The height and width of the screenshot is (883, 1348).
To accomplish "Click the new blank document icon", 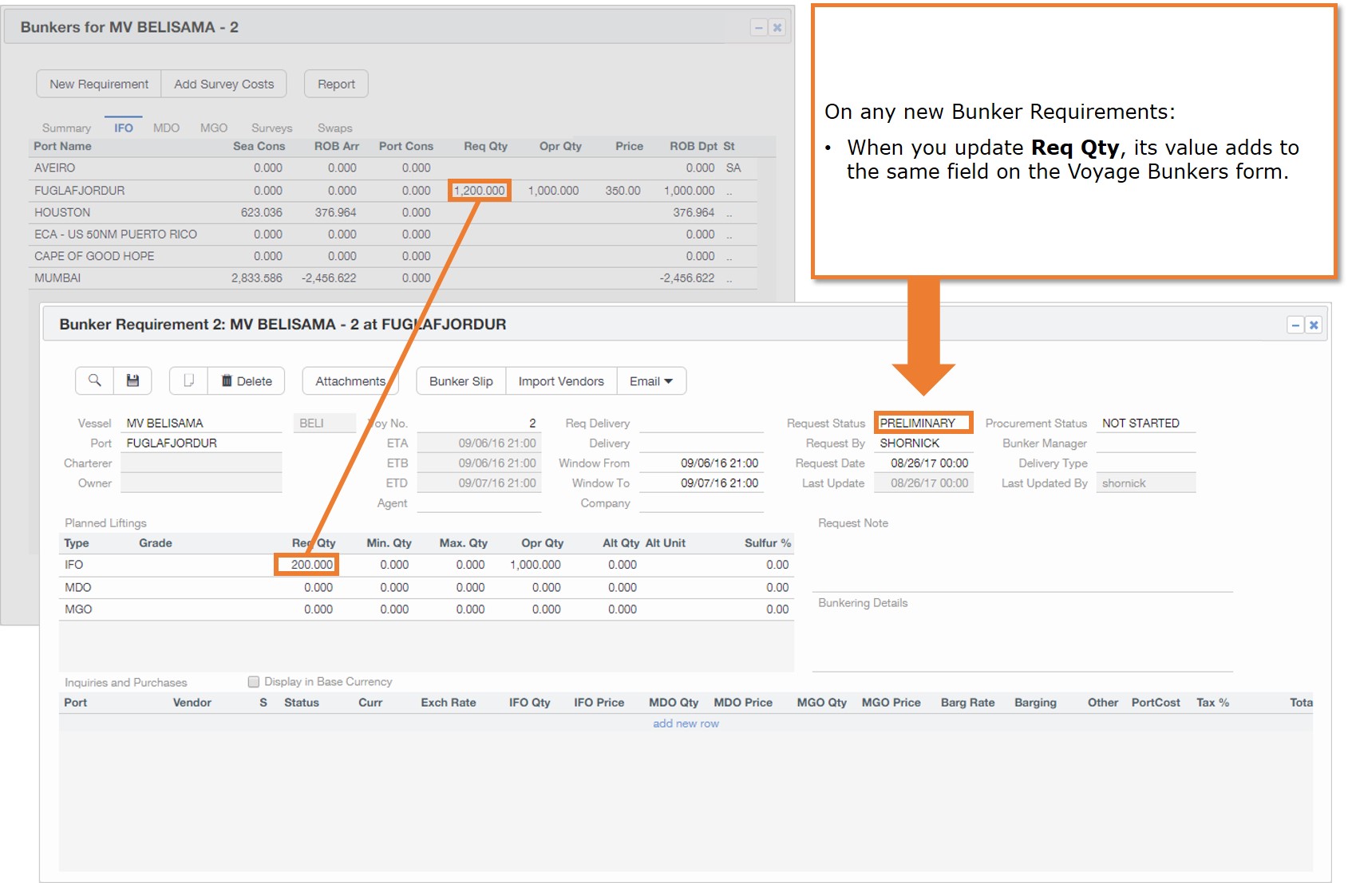I will [188, 381].
